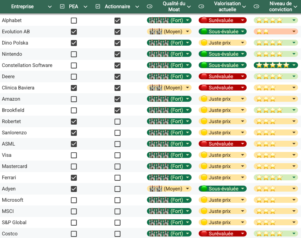Open Clinica Baviera Moat quality dropdown
This screenshot has width=301, height=238.
[169, 88]
